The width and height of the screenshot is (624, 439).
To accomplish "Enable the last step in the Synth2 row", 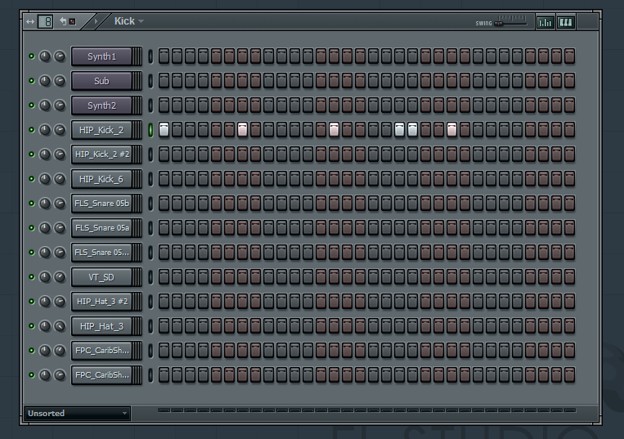I will tap(569, 105).
